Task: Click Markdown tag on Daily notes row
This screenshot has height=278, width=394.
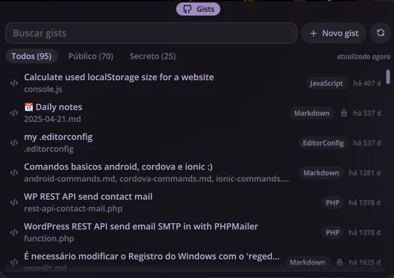Action: [x=312, y=113]
